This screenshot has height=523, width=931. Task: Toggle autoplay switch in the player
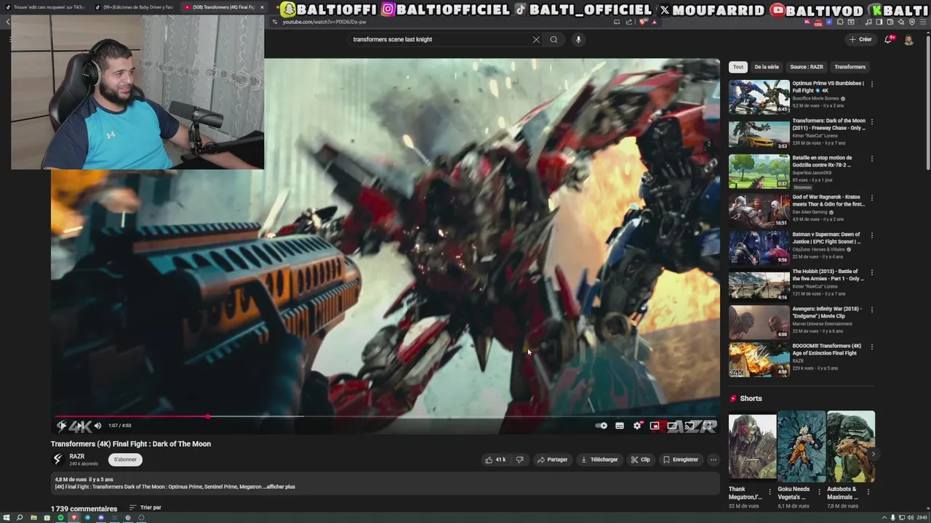pyautogui.click(x=602, y=426)
